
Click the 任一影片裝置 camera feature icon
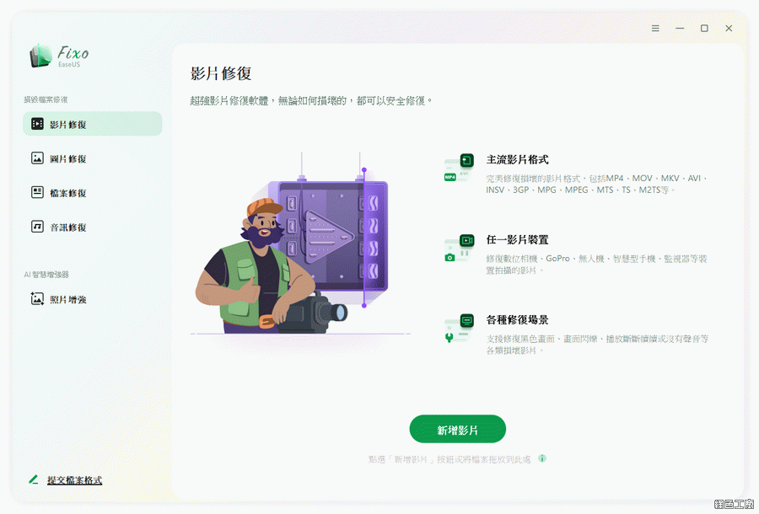[459, 248]
